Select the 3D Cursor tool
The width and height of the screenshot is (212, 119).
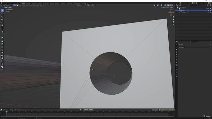pos(2,13)
